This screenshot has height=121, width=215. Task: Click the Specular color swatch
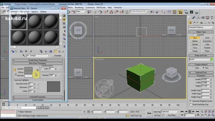click(28, 76)
